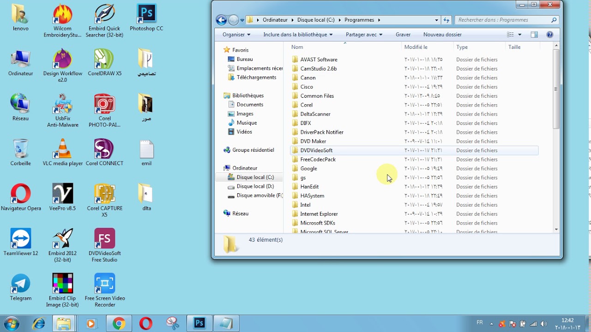
Task: Select UsbFix Anti-Malware desktop icon
Action: [62, 110]
